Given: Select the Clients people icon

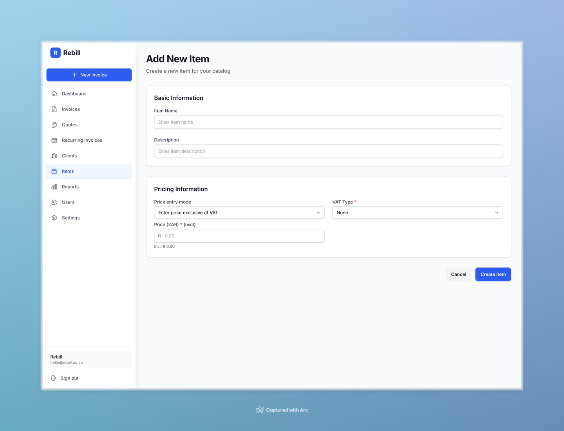Looking at the screenshot, I should [54, 155].
